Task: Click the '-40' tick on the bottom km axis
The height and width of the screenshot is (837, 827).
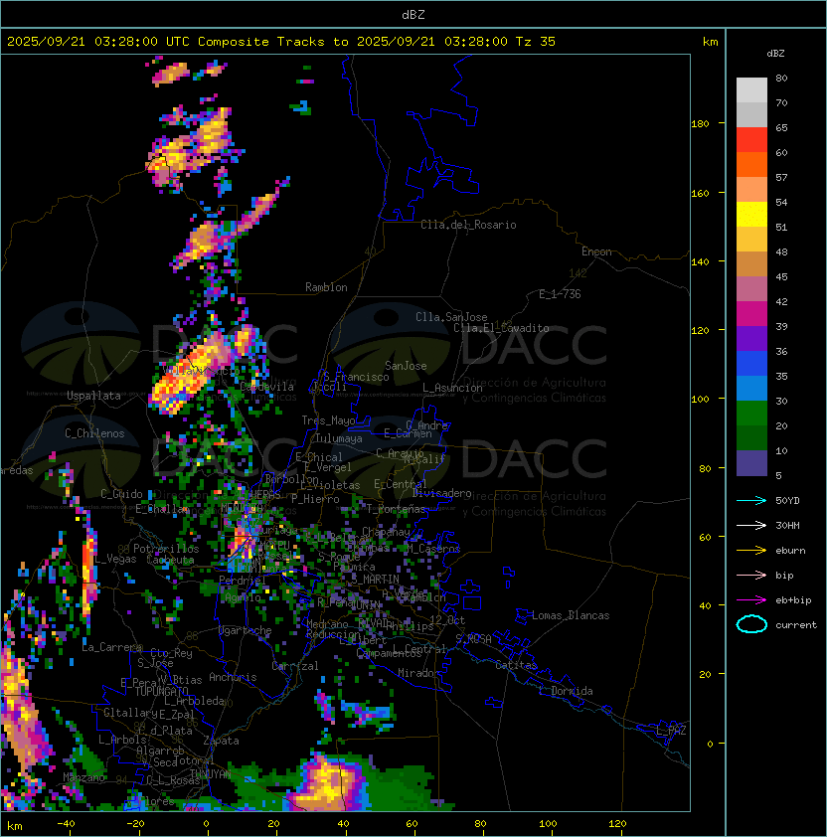Action: 66,824
